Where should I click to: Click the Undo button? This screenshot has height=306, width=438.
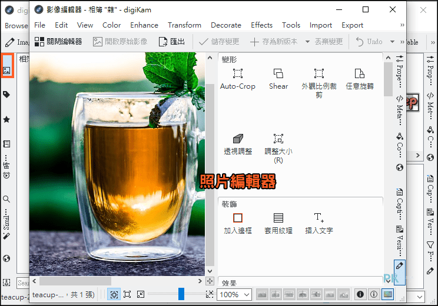[369, 42]
